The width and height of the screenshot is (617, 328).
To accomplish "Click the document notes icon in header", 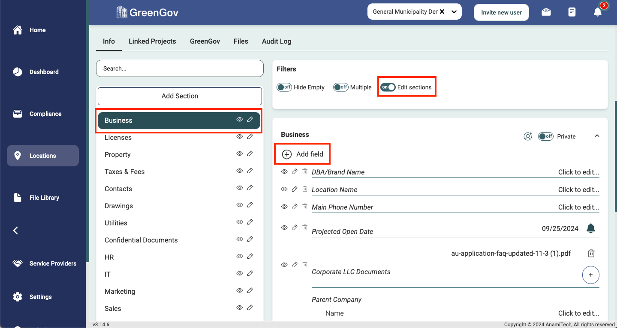I will click(572, 12).
